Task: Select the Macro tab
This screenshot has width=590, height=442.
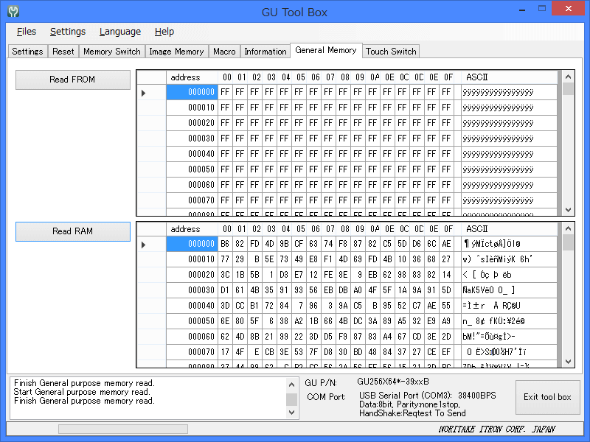Action: pos(224,52)
